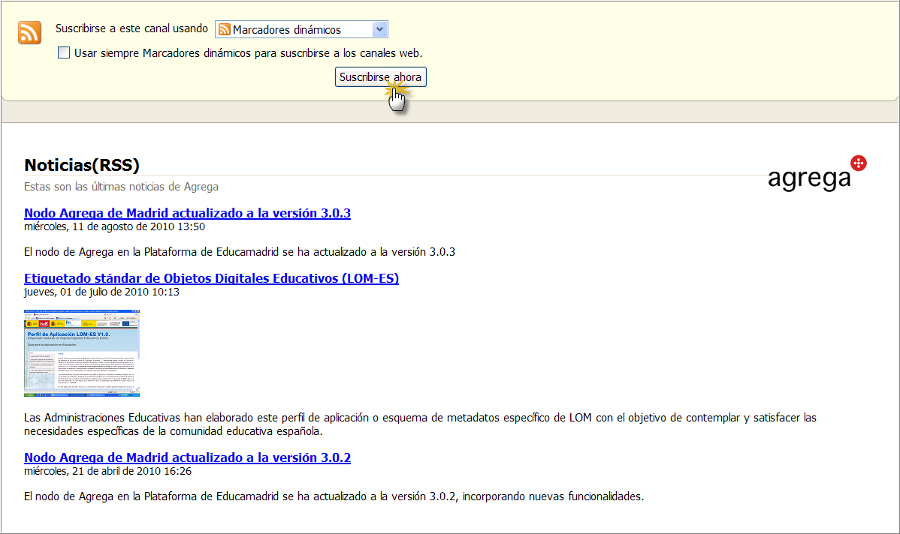Click the Suscribirse ahora button
Viewport: 900px width, 534px height.
(x=381, y=76)
